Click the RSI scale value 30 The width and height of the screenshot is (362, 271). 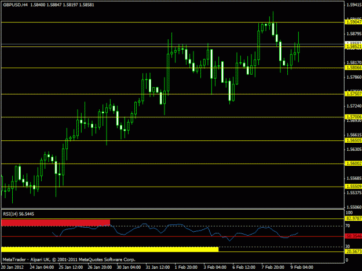point(348,247)
